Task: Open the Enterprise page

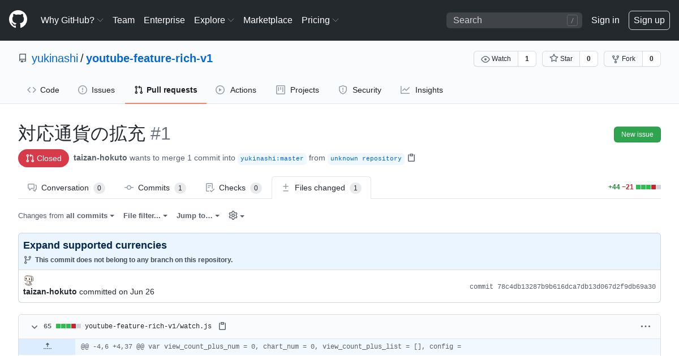Action: click(164, 20)
